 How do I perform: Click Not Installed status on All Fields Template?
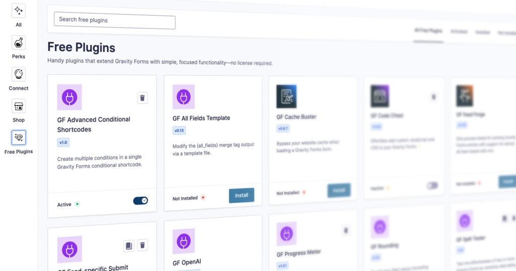[185, 198]
